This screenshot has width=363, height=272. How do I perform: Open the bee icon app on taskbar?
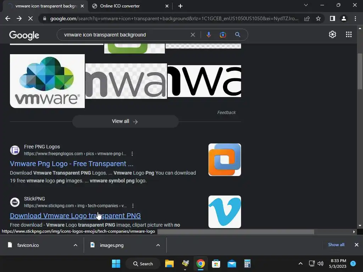(185, 263)
